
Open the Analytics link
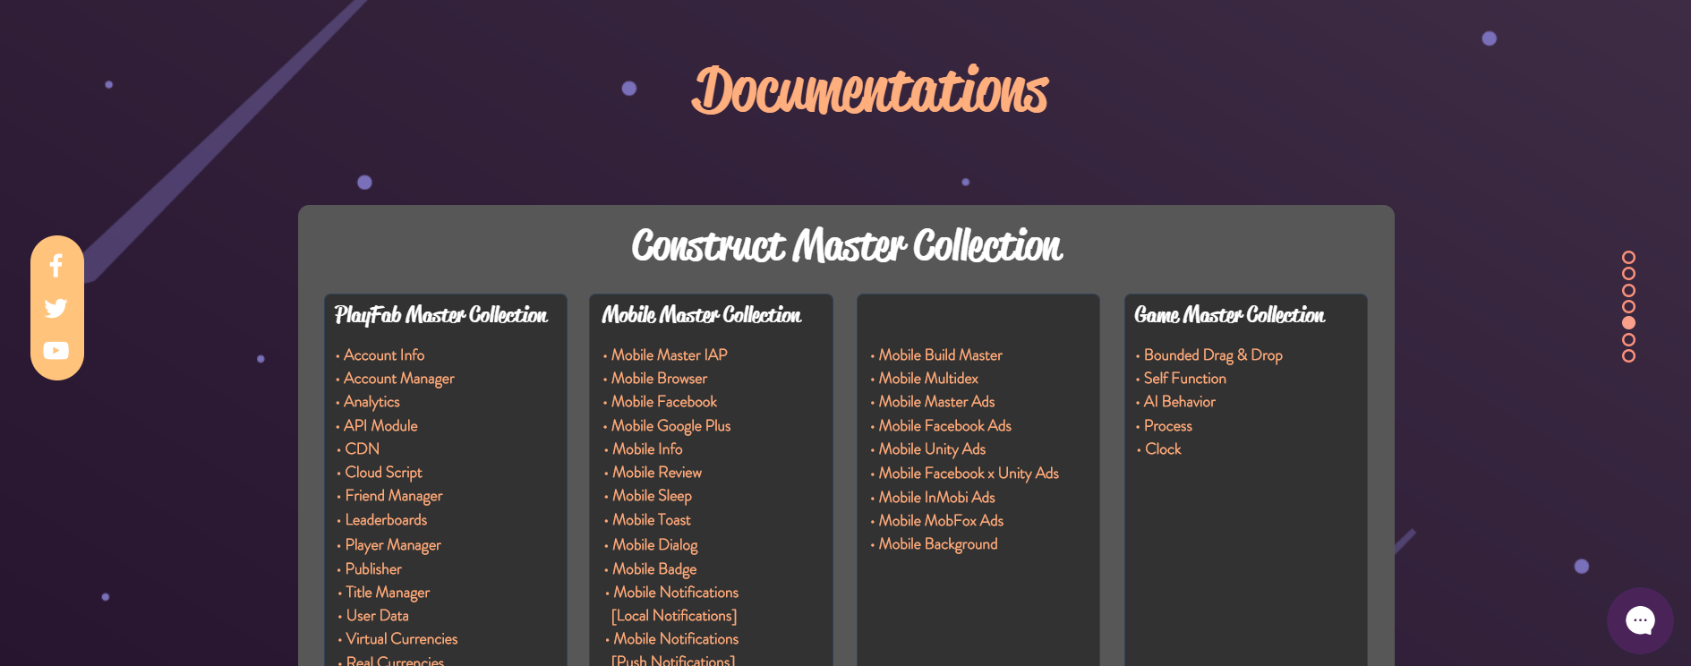[x=372, y=402]
